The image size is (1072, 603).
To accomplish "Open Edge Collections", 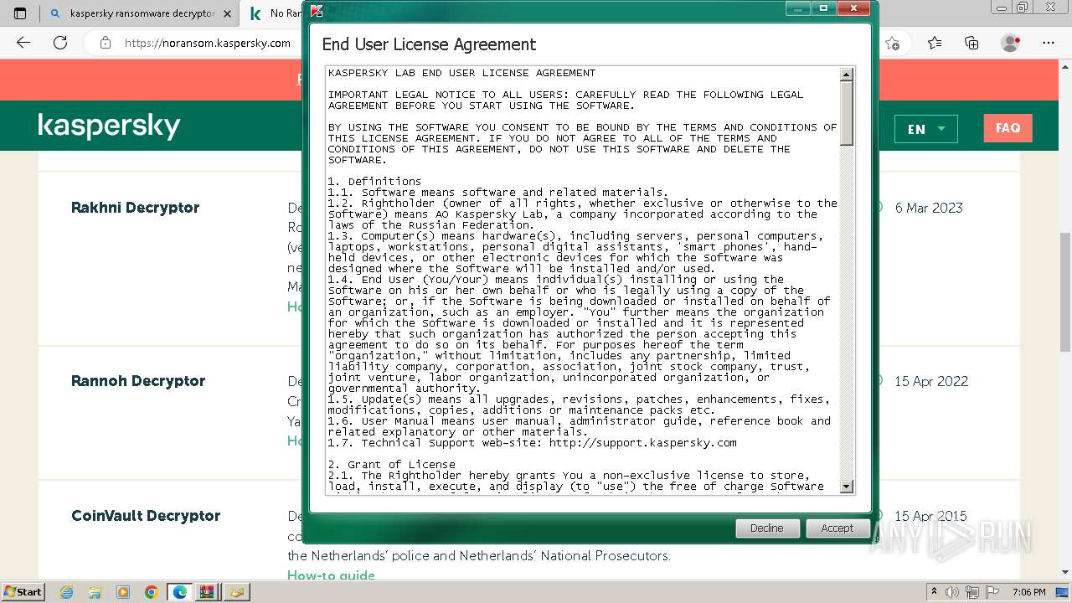I will click(x=971, y=43).
